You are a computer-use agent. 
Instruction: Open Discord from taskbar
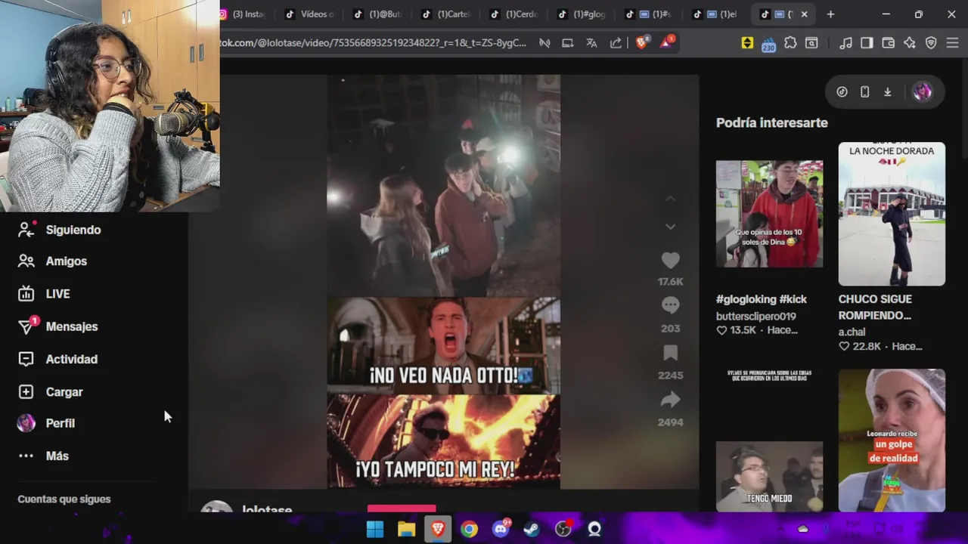tap(501, 530)
